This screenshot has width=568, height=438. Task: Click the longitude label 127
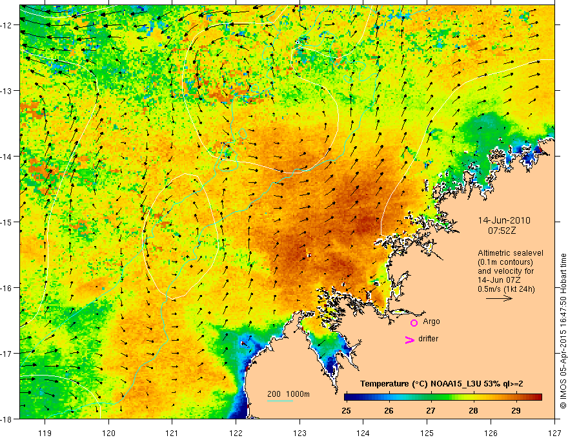point(554,433)
